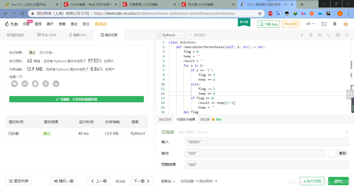
Task: Click the 下载 App button
Action: pyautogui.click(x=269, y=24)
